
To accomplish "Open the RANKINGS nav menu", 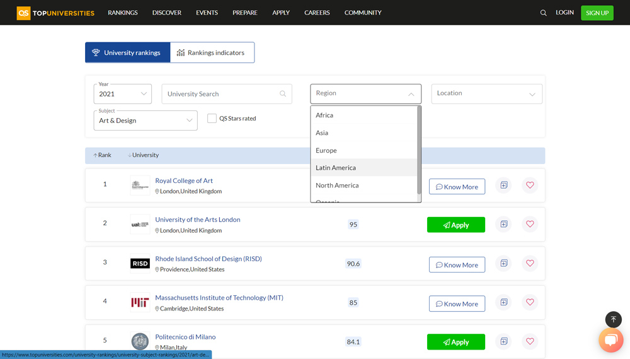I will pyautogui.click(x=123, y=13).
